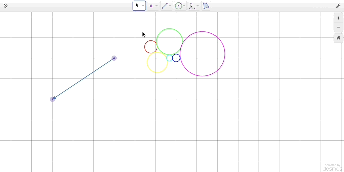The width and height of the screenshot is (344, 172).
Task: Expand the Angle tool dropdown arrow
Action: click(x=198, y=6)
